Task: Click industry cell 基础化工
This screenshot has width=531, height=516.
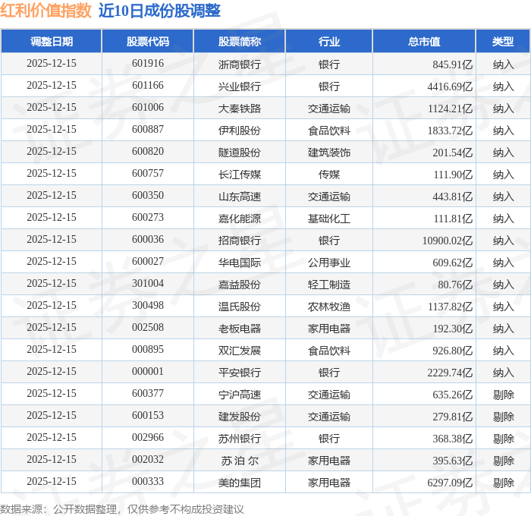Action: 328,219
